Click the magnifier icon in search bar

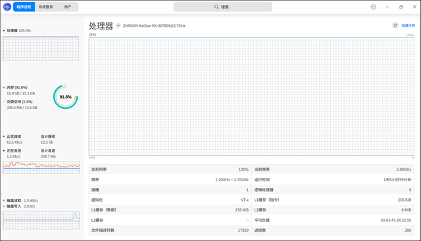216,7
